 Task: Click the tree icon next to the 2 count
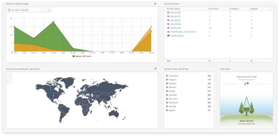click(x=248, y=84)
